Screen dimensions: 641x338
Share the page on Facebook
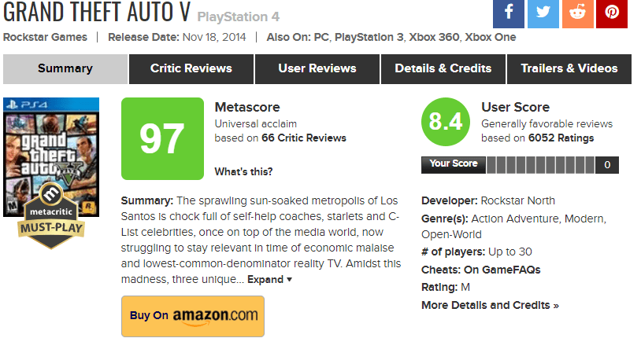pyautogui.click(x=509, y=13)
